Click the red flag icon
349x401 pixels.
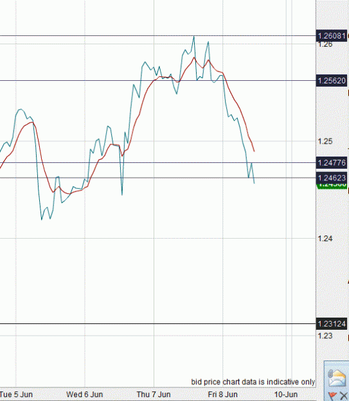(x=332, y=395)
